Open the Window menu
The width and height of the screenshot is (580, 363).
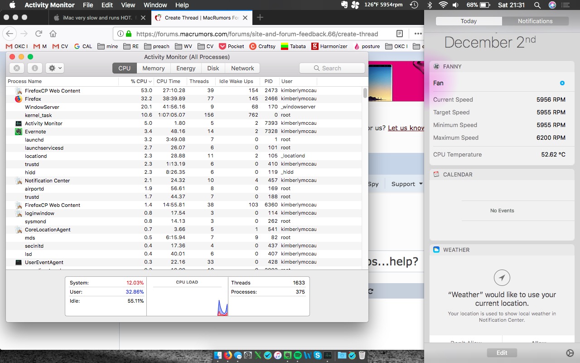[155, 5]
